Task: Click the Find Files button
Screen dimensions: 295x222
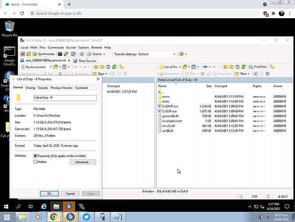Action: (x=258, y=67)
